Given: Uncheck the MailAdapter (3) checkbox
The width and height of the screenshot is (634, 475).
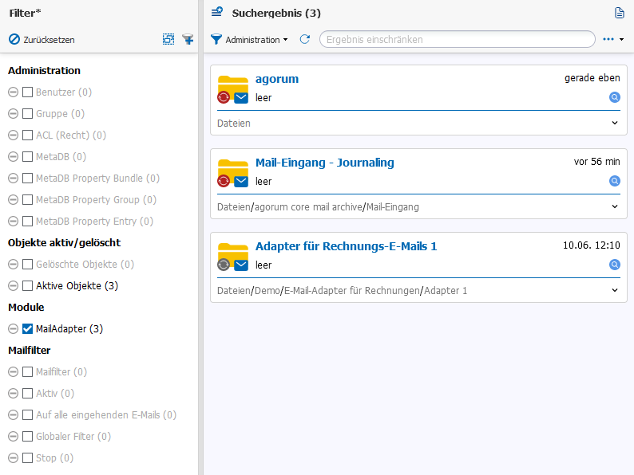Looking at the screenshot, I should [27, 329].
